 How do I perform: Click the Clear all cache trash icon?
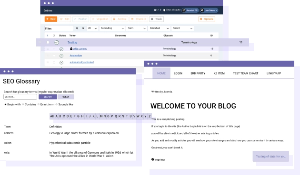pyautogui.click(x=164, y=10)
